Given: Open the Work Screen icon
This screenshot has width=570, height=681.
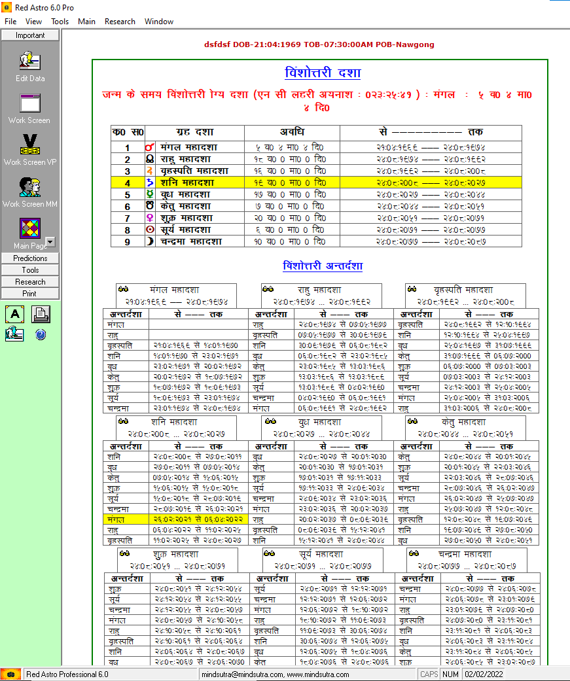Looking at the screenshot, I should tap(30, 103).
